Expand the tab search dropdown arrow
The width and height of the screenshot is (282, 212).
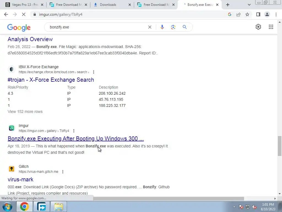coord(249,5)
